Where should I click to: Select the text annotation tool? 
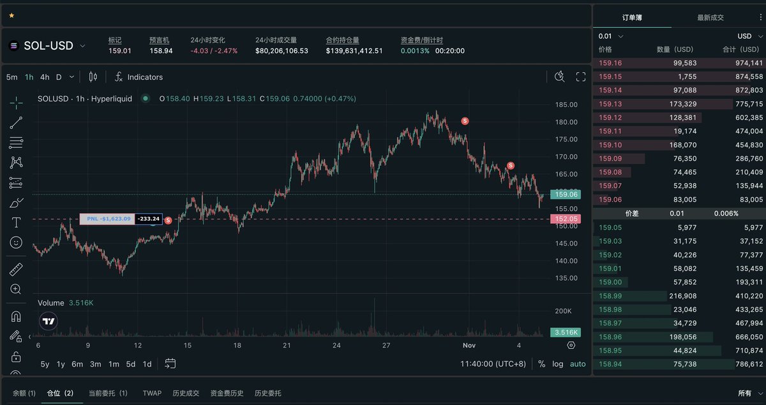[x=16, y=223]
